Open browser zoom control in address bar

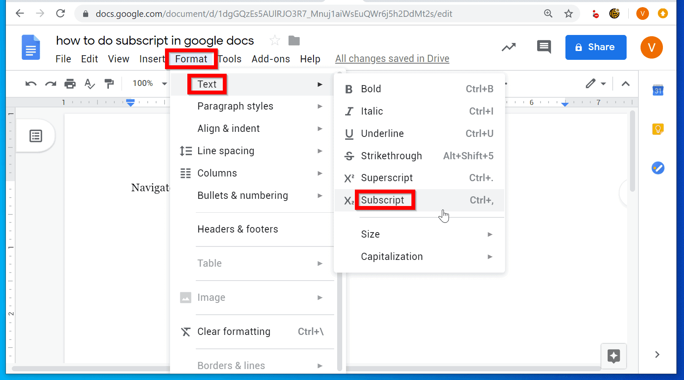click(548, 13)
